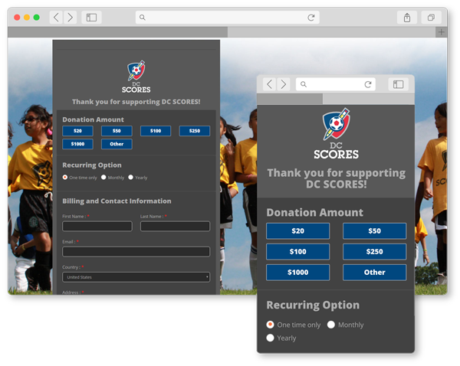Screen dimensions: 460x366
Task: Choose the $50 button in the small window
Action: click(x=375, y=231)
